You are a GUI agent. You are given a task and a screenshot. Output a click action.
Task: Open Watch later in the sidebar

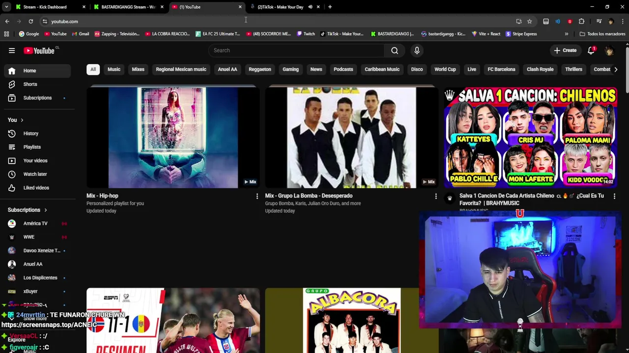coord(35,174)
